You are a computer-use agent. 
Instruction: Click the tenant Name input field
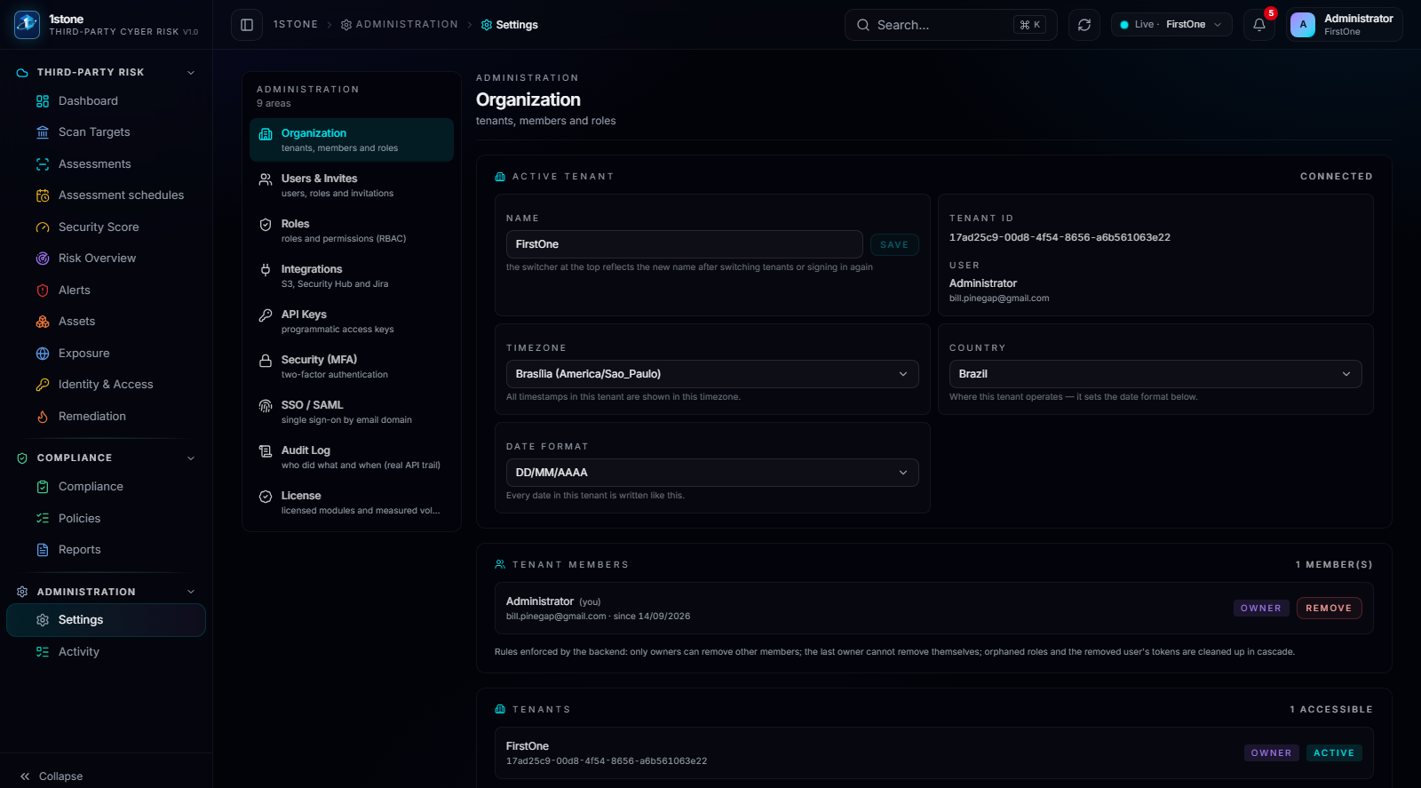[x=685, y=244]
